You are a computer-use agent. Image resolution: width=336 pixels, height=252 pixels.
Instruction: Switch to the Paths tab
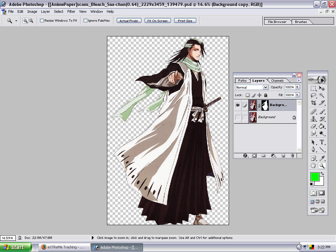click(242, 81)
